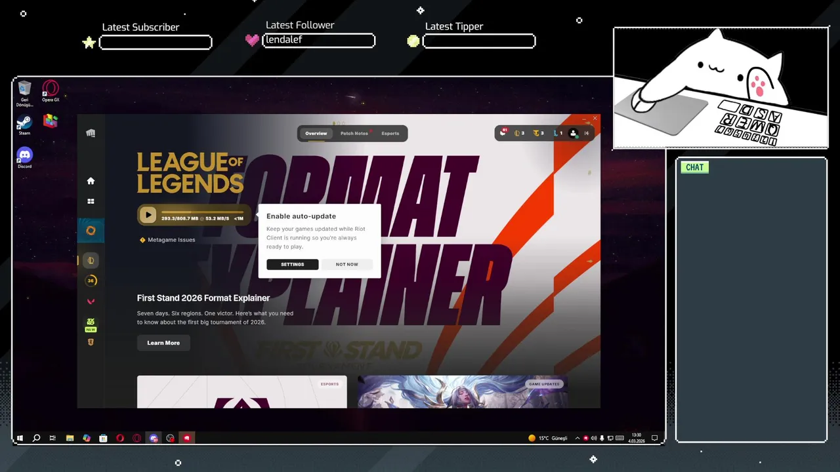
Task: Switch to the Overview tab
Action: click(316, 133)
